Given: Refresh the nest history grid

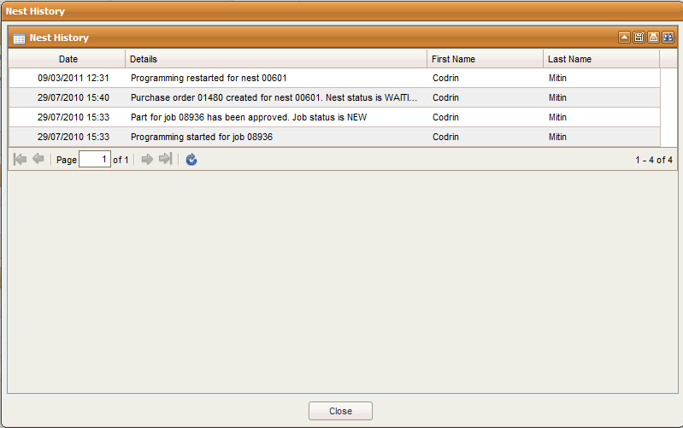Looking at the screenshot, I should pos(191,160).
